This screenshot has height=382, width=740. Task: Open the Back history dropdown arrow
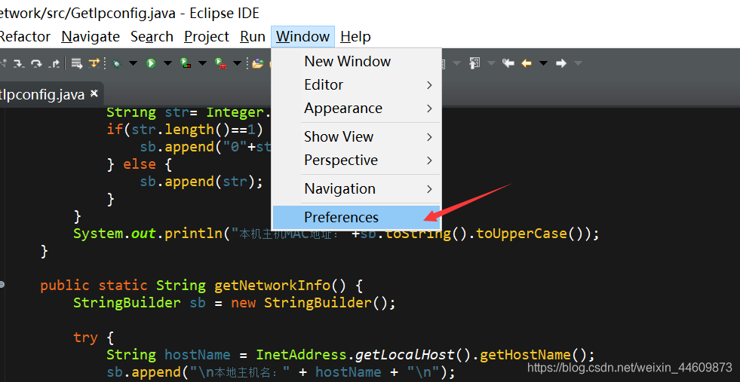544,63
